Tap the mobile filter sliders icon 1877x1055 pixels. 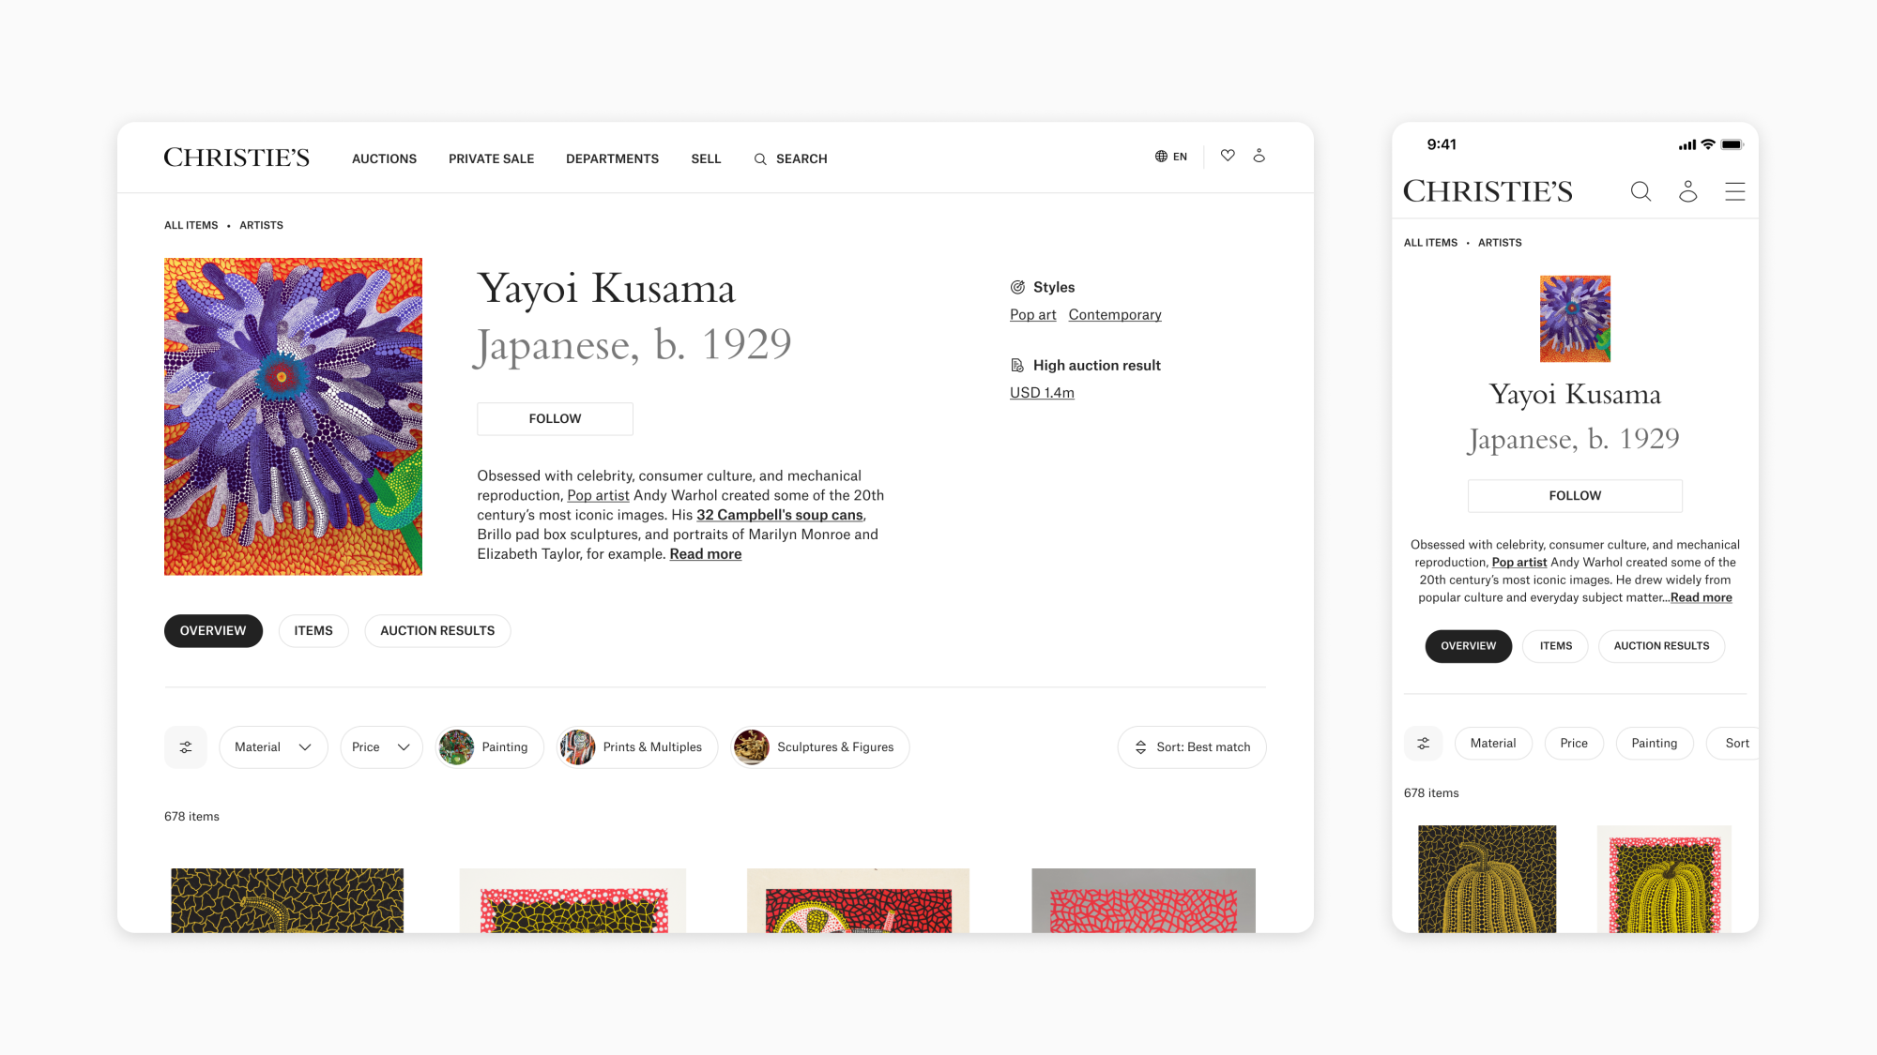point(1424,744)
